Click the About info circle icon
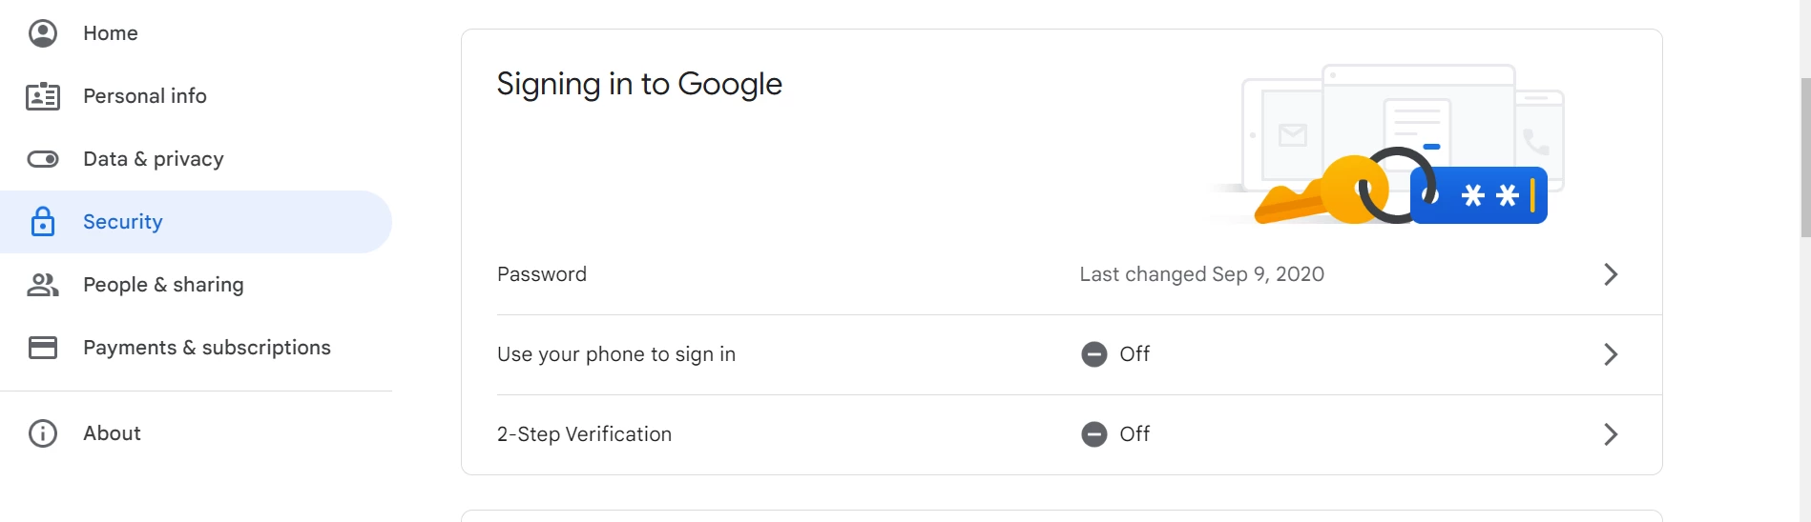Image resolution: width=1811 pixels, height=522 pixels. coord(43,433)
